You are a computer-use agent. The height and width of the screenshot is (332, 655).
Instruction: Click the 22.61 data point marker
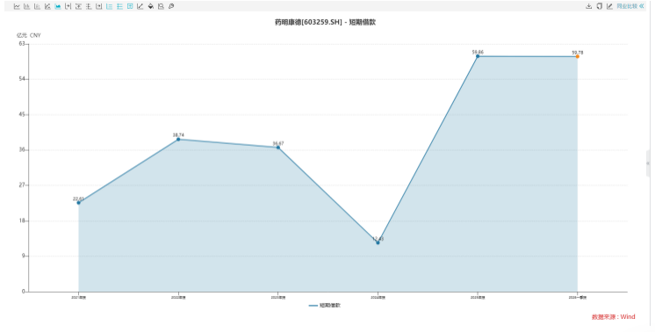pos(78,203)
